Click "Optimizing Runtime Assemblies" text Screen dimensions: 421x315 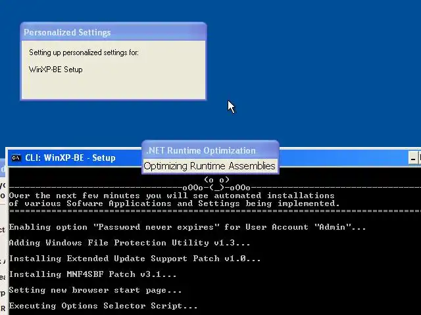point(209,166)
